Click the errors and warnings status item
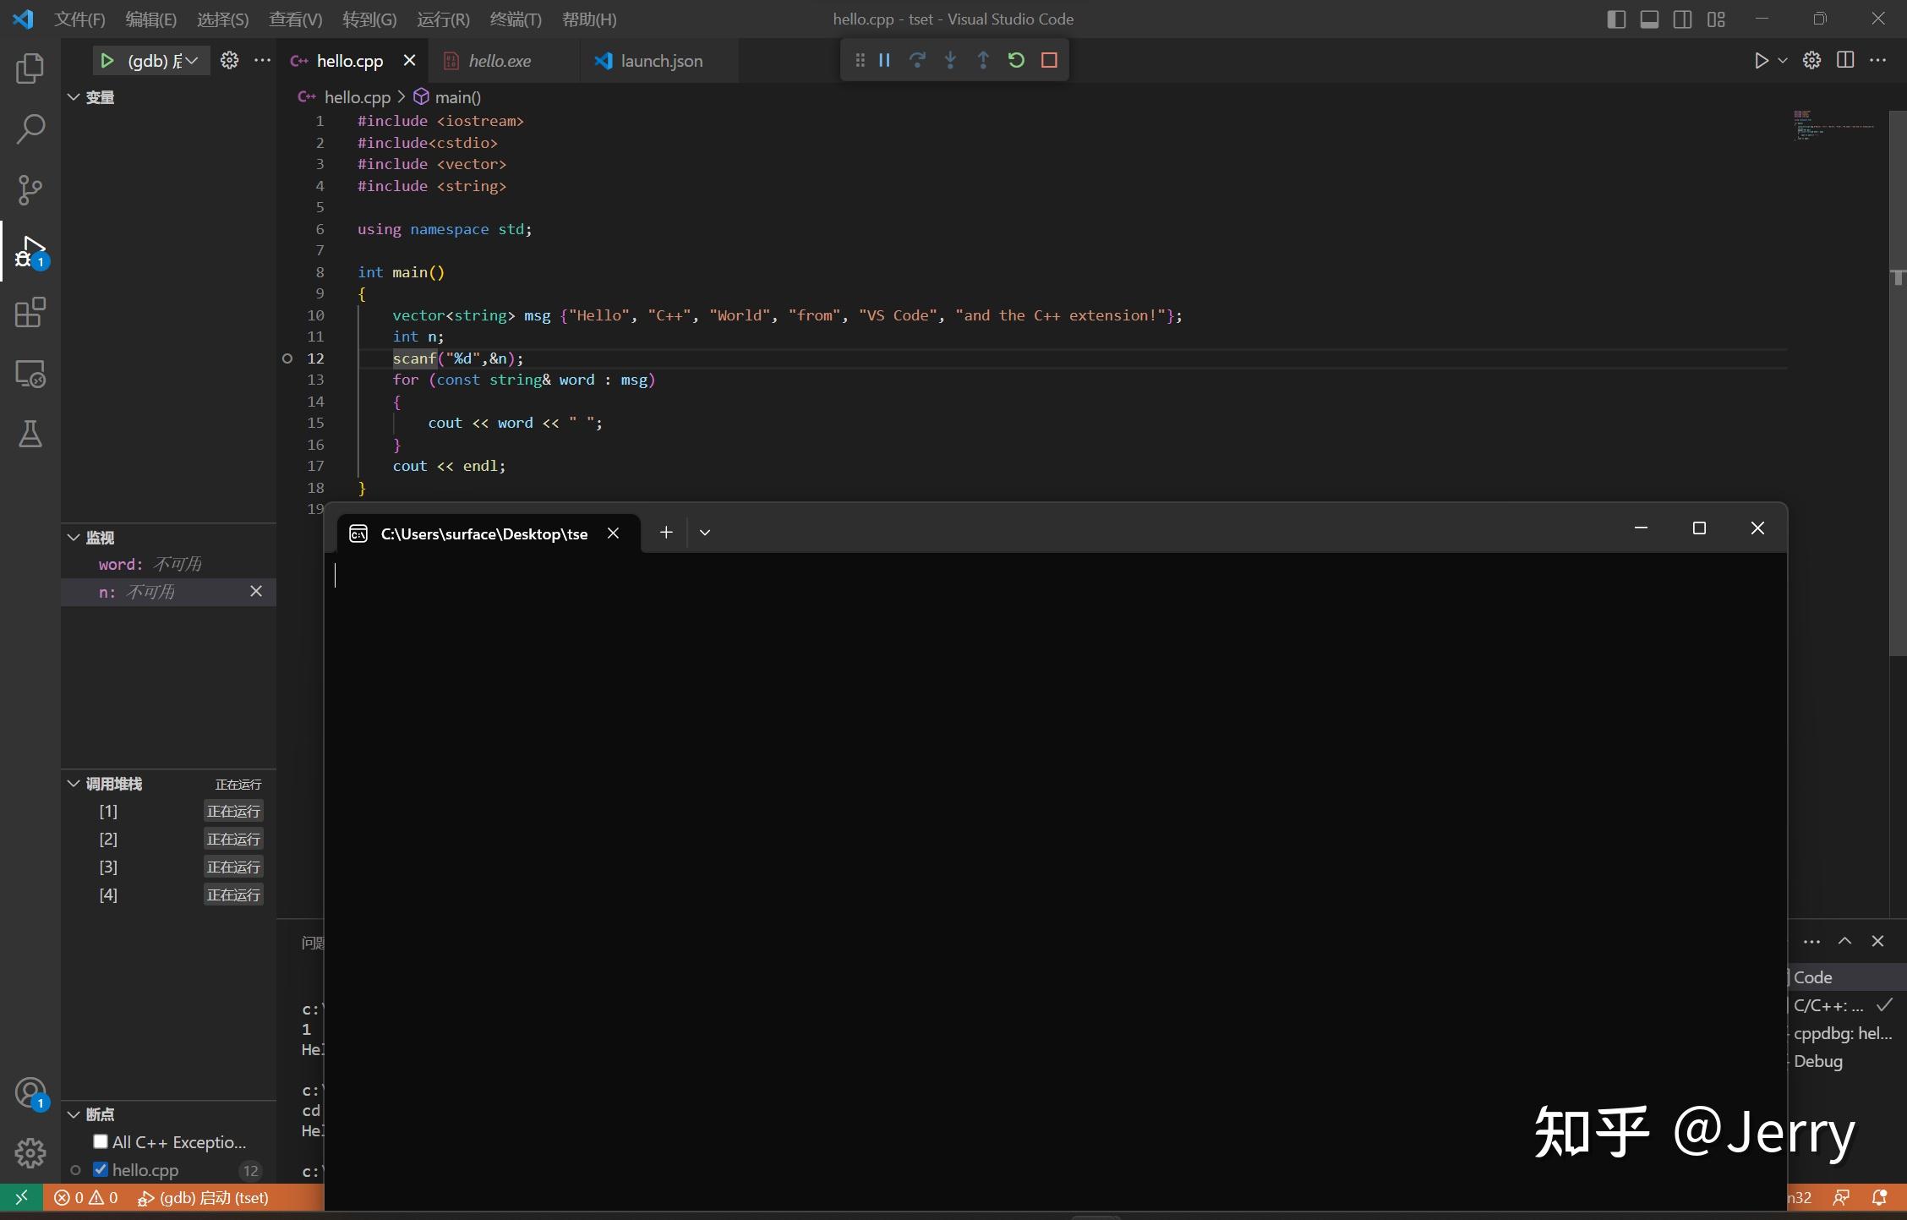Image resolution: width=1907 pixels, height=1220 pixels. point(85,1197)
